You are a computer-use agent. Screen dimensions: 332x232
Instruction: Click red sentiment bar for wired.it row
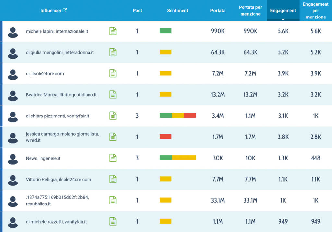click(x=165, y=137)
